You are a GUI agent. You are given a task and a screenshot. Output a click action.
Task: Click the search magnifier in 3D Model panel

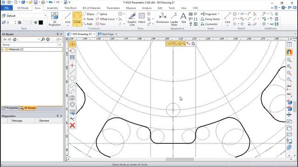pyautogui.click(x=43, y=39)
